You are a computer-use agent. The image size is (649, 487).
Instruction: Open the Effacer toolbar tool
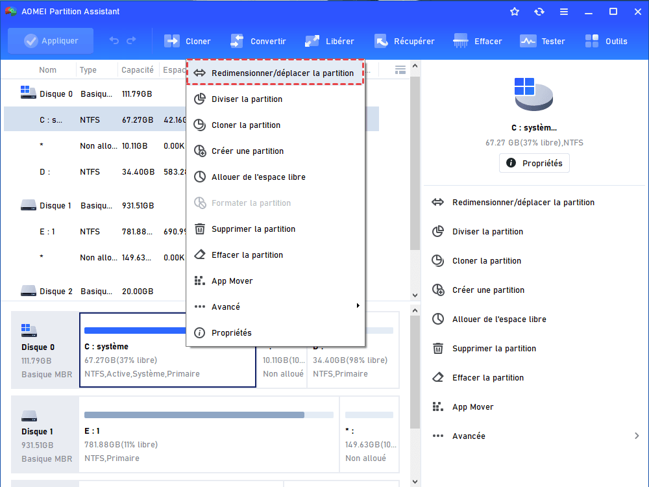[478, 41]
